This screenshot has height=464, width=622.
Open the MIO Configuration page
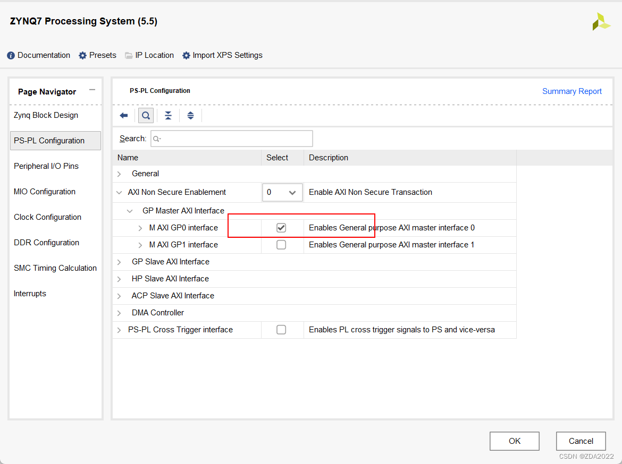45,192
